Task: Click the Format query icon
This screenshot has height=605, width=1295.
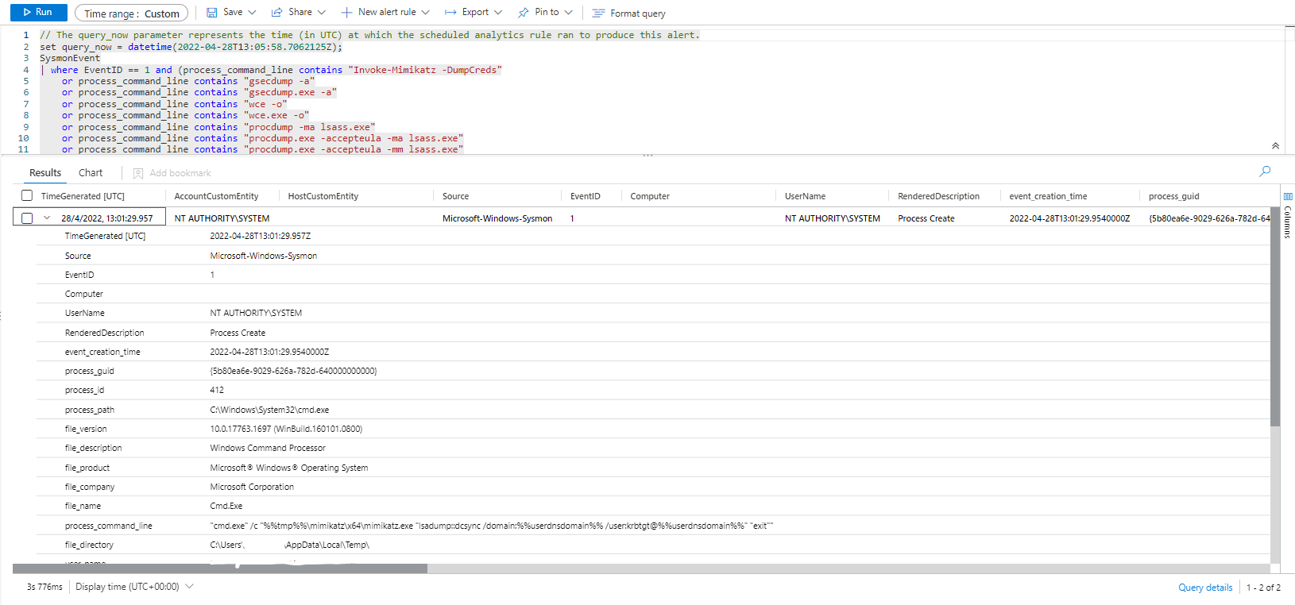Action: pyautogui.click(x=598, y=13)
